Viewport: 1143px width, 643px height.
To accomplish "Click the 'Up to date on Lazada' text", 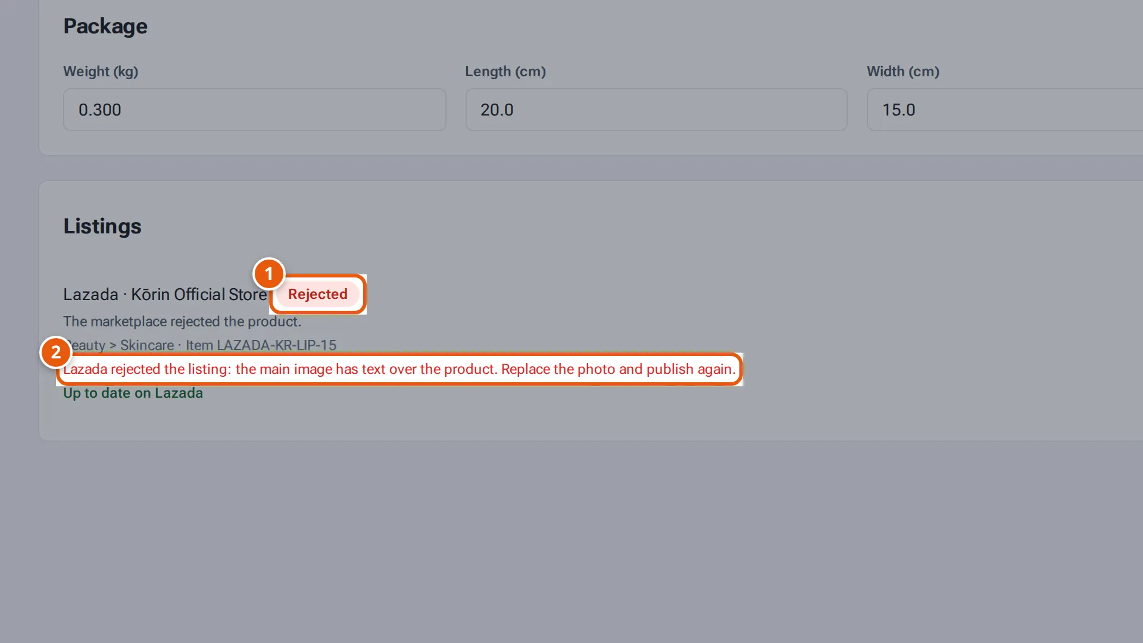I will (133, 393).
